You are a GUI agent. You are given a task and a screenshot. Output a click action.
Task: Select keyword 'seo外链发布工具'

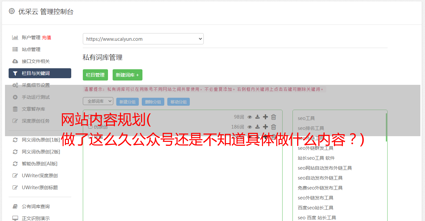click(x=315, y=198)
